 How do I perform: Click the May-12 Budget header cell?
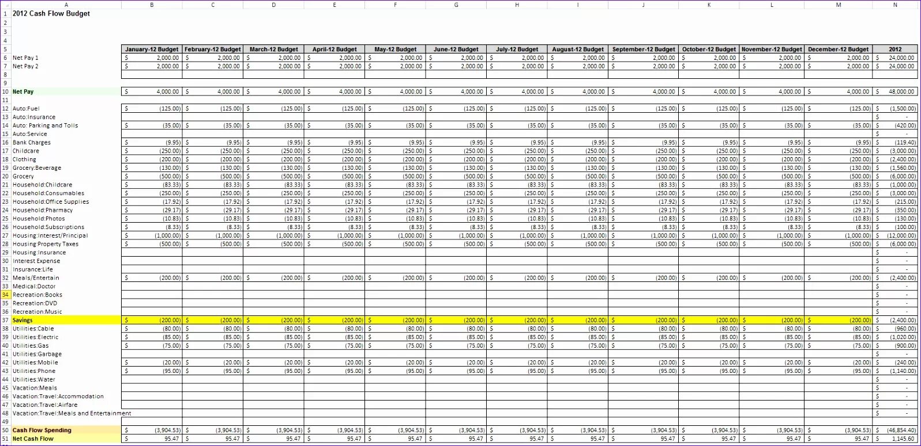coord(395,49)
